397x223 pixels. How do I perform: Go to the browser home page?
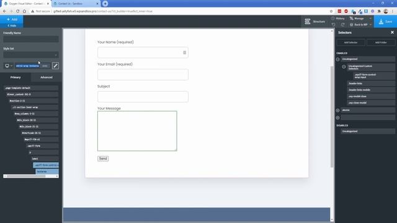(x=24, y=11)
